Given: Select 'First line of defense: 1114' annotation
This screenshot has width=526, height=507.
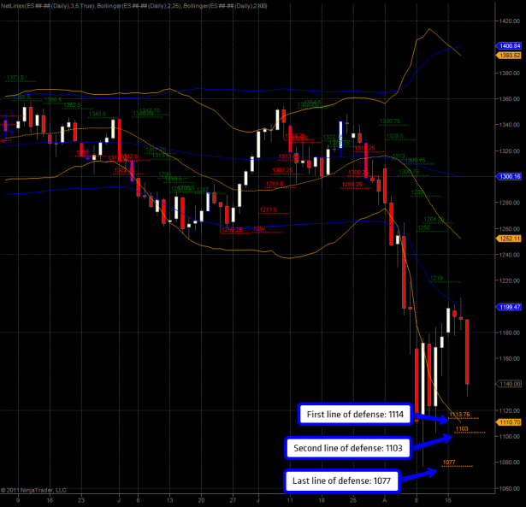Looking at the screenshot, I should coord(357,414).
